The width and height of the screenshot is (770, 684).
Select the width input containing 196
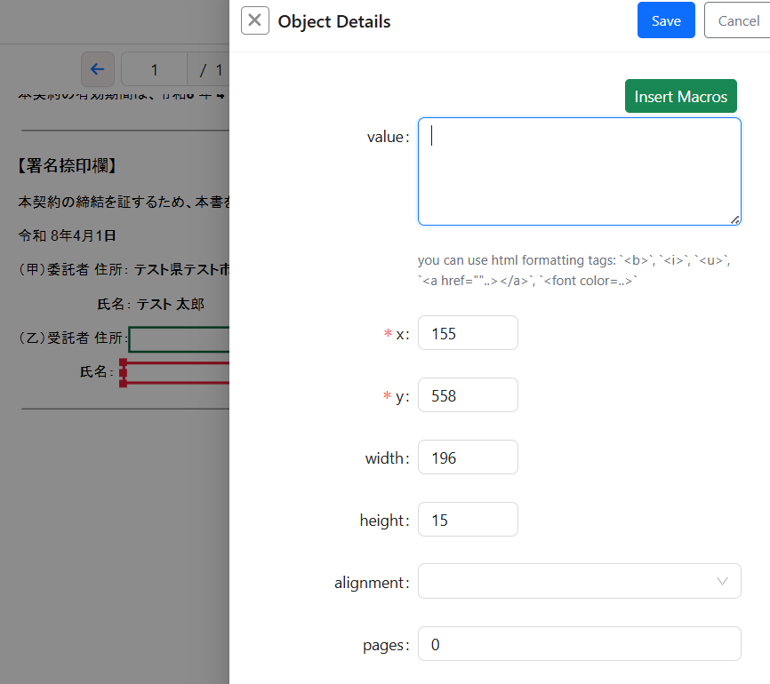tap(468, 457)
